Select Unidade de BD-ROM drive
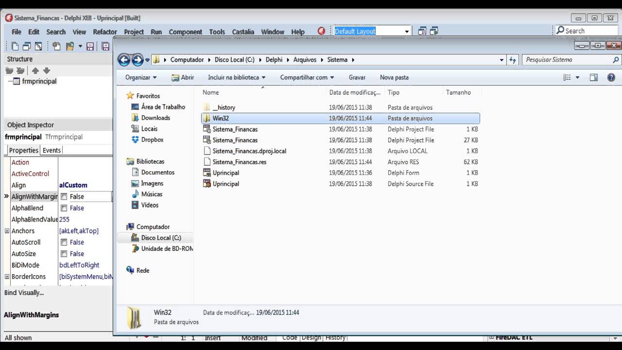This screenshot has height=350, width=622. (x=162, y=248)
